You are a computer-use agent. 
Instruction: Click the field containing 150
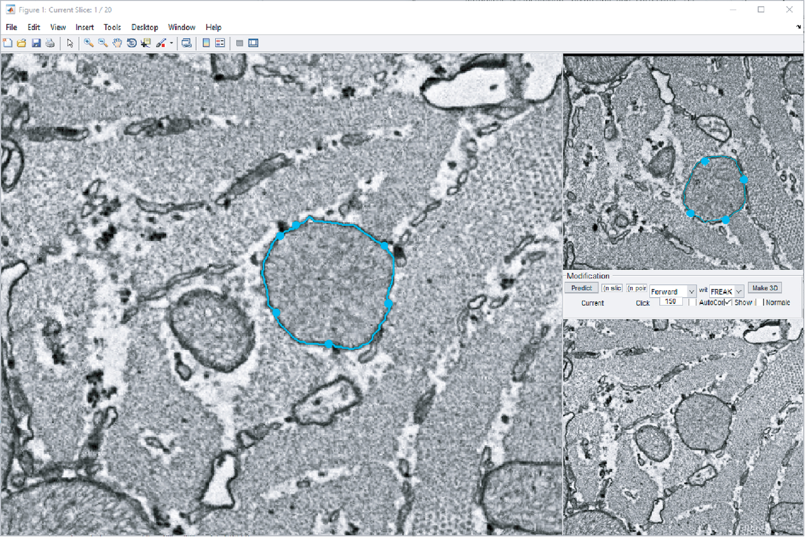click(670, 302)
